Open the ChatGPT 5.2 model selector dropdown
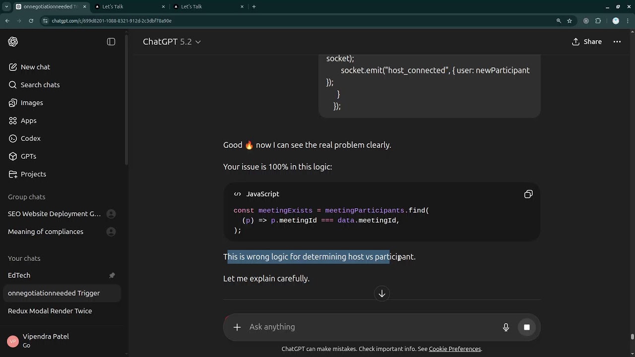Viewport: 635px width, 357px height. pyautogui.click(x=172, y=42)
